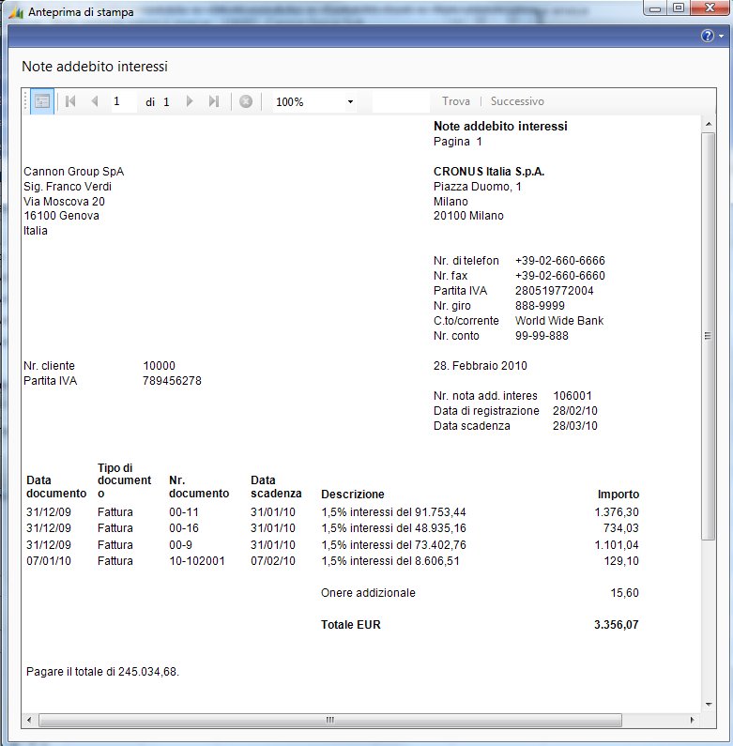
Task: Click the description interessi del 73.402,76
Action: [408, 545]
